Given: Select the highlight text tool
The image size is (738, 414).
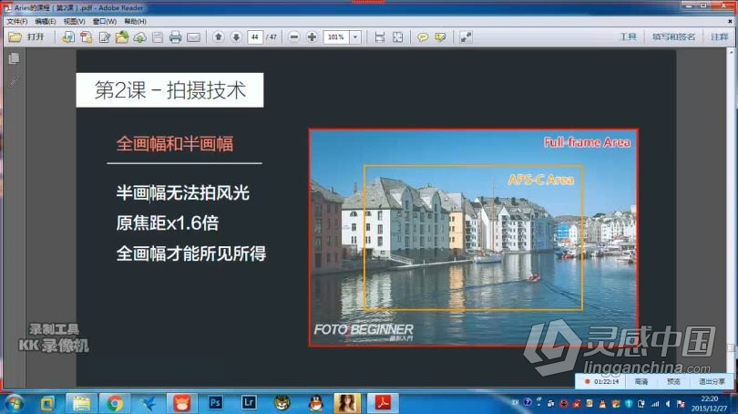Looking at the screenshot, I should point(441,36).
